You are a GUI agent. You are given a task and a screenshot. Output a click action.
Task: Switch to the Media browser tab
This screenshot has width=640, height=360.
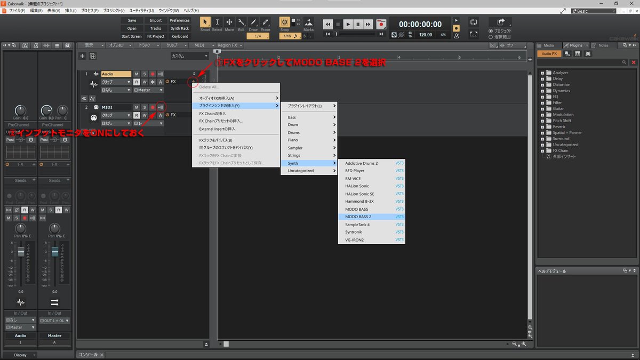pos(548,45)
